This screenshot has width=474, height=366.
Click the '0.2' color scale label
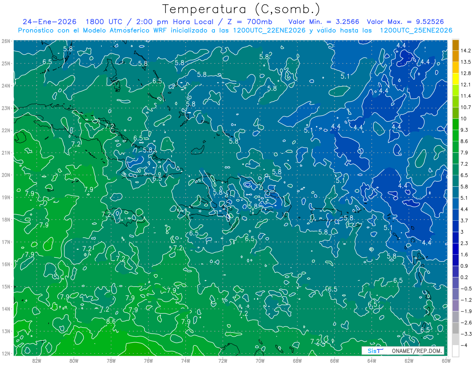click(465, 277)
